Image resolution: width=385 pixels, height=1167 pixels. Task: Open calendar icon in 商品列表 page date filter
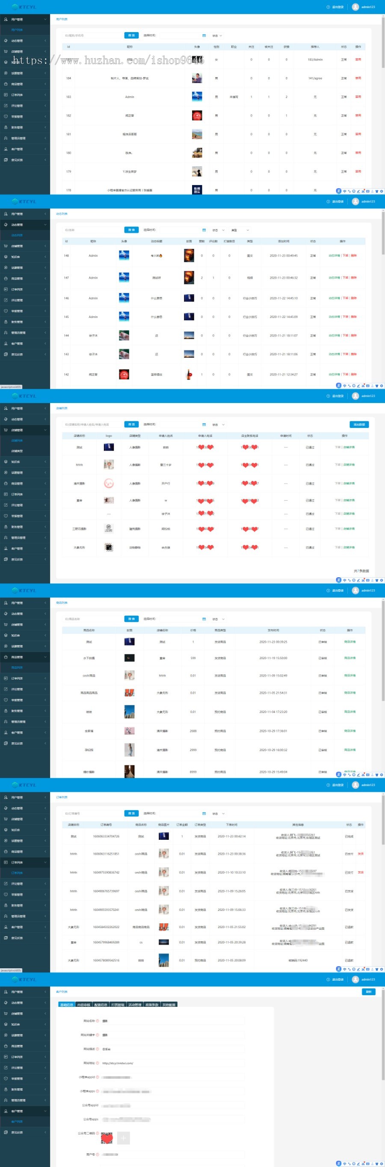pos(204,619)
